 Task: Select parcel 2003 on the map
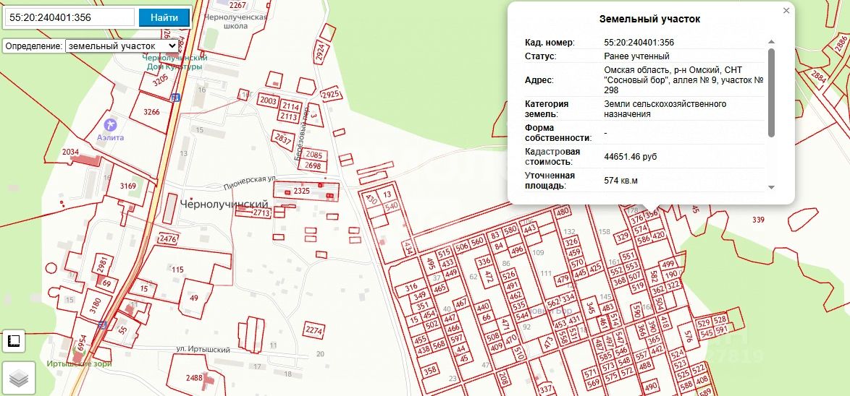point(268,100)
